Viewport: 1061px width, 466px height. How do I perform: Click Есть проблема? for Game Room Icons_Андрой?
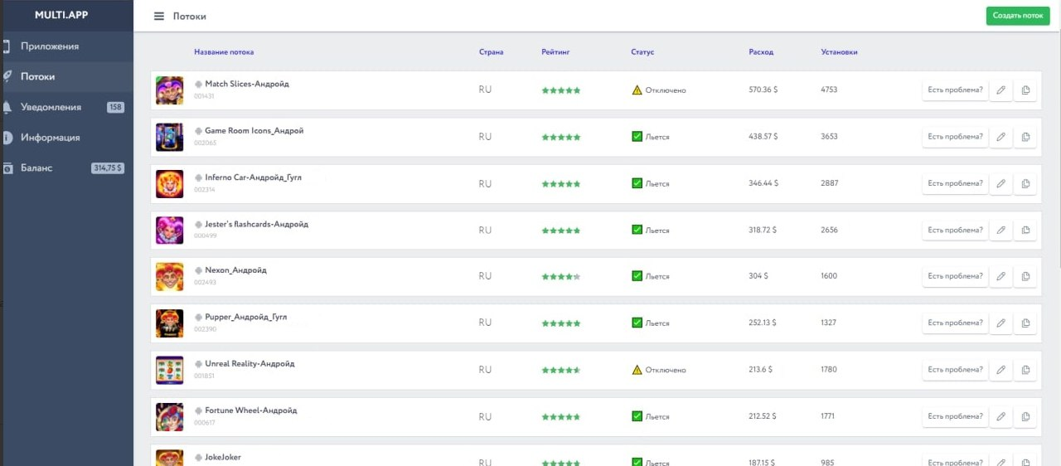pos(955,137)
